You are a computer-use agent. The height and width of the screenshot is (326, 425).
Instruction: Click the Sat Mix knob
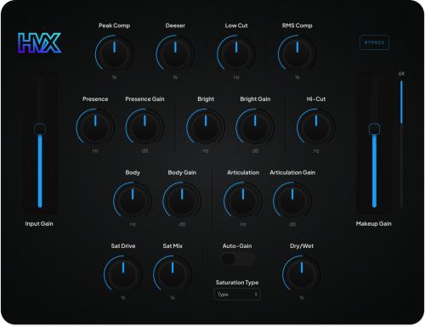coord(173,273)
